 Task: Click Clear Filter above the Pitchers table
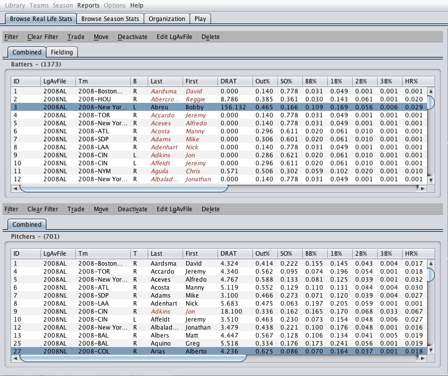click(x=43, y=209)
